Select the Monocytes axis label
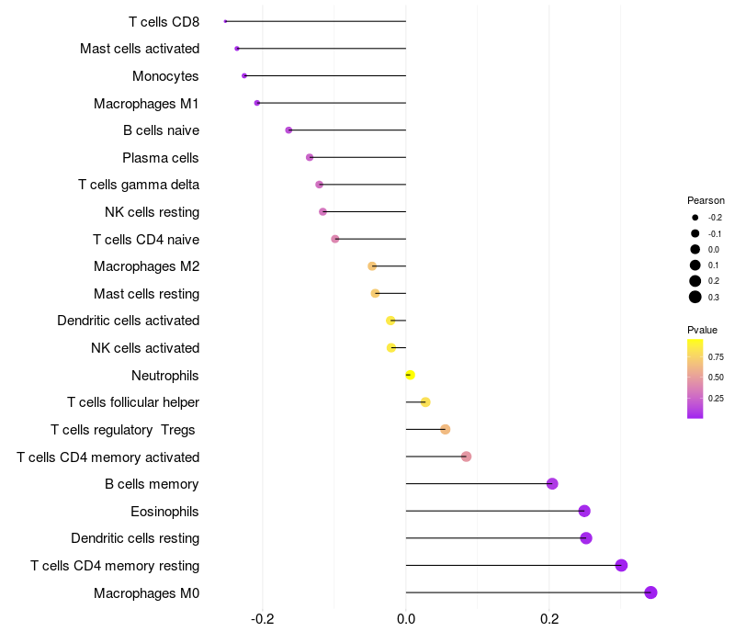Image resolution: width=735 pixels, height=643 pixels. 165,76
